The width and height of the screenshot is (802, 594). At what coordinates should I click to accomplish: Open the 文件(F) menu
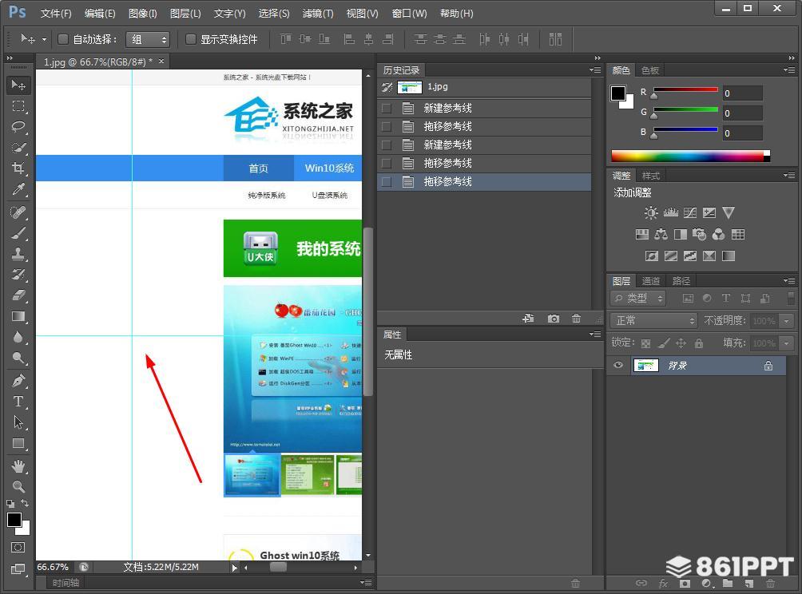point(56,14)
